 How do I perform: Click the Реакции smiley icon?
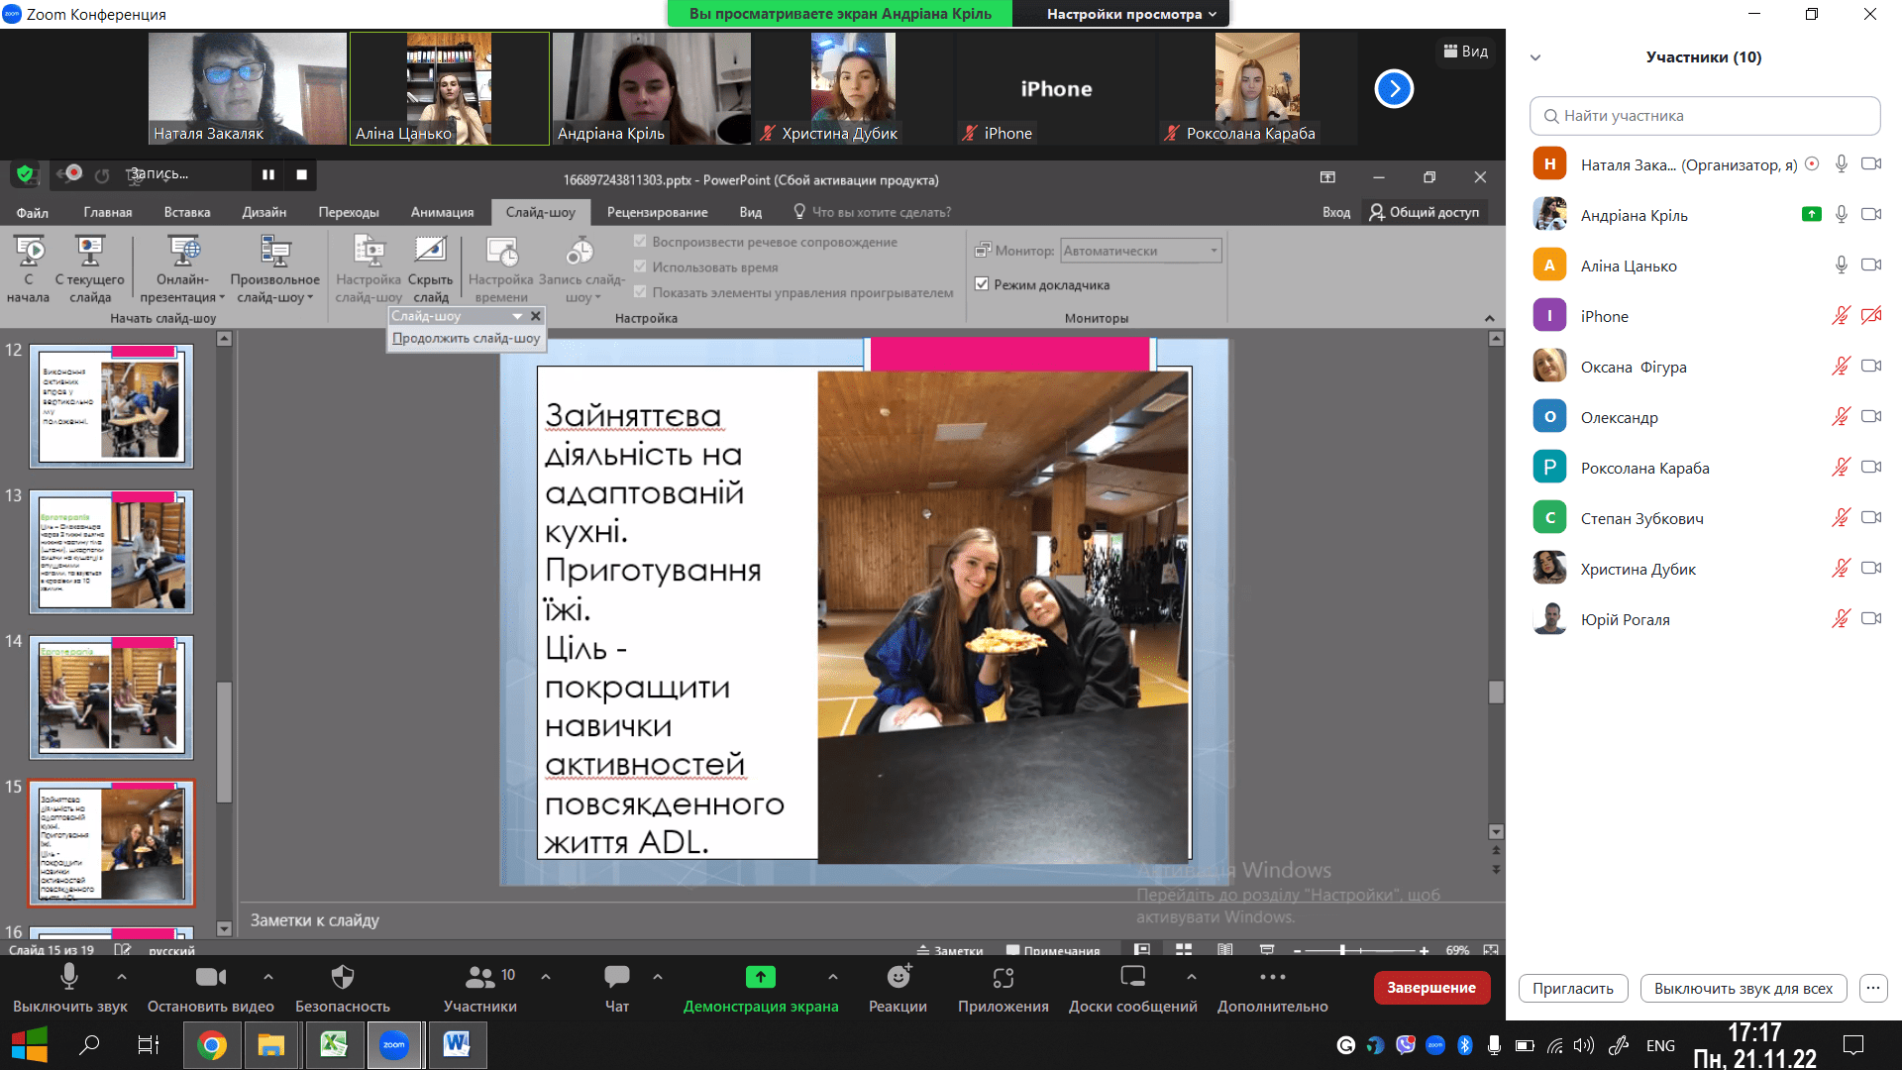click(x=898, y=977)
